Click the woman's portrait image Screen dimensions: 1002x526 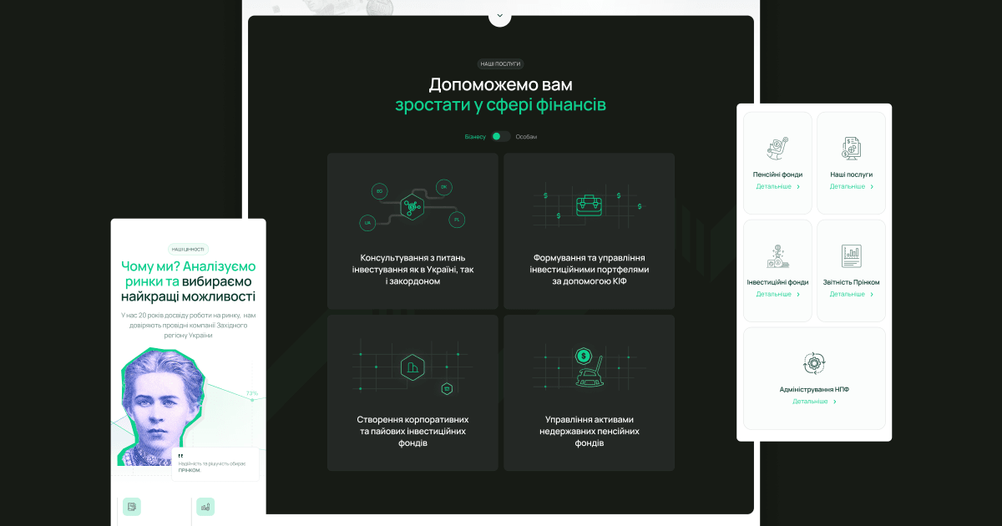[x=159, y=406]
